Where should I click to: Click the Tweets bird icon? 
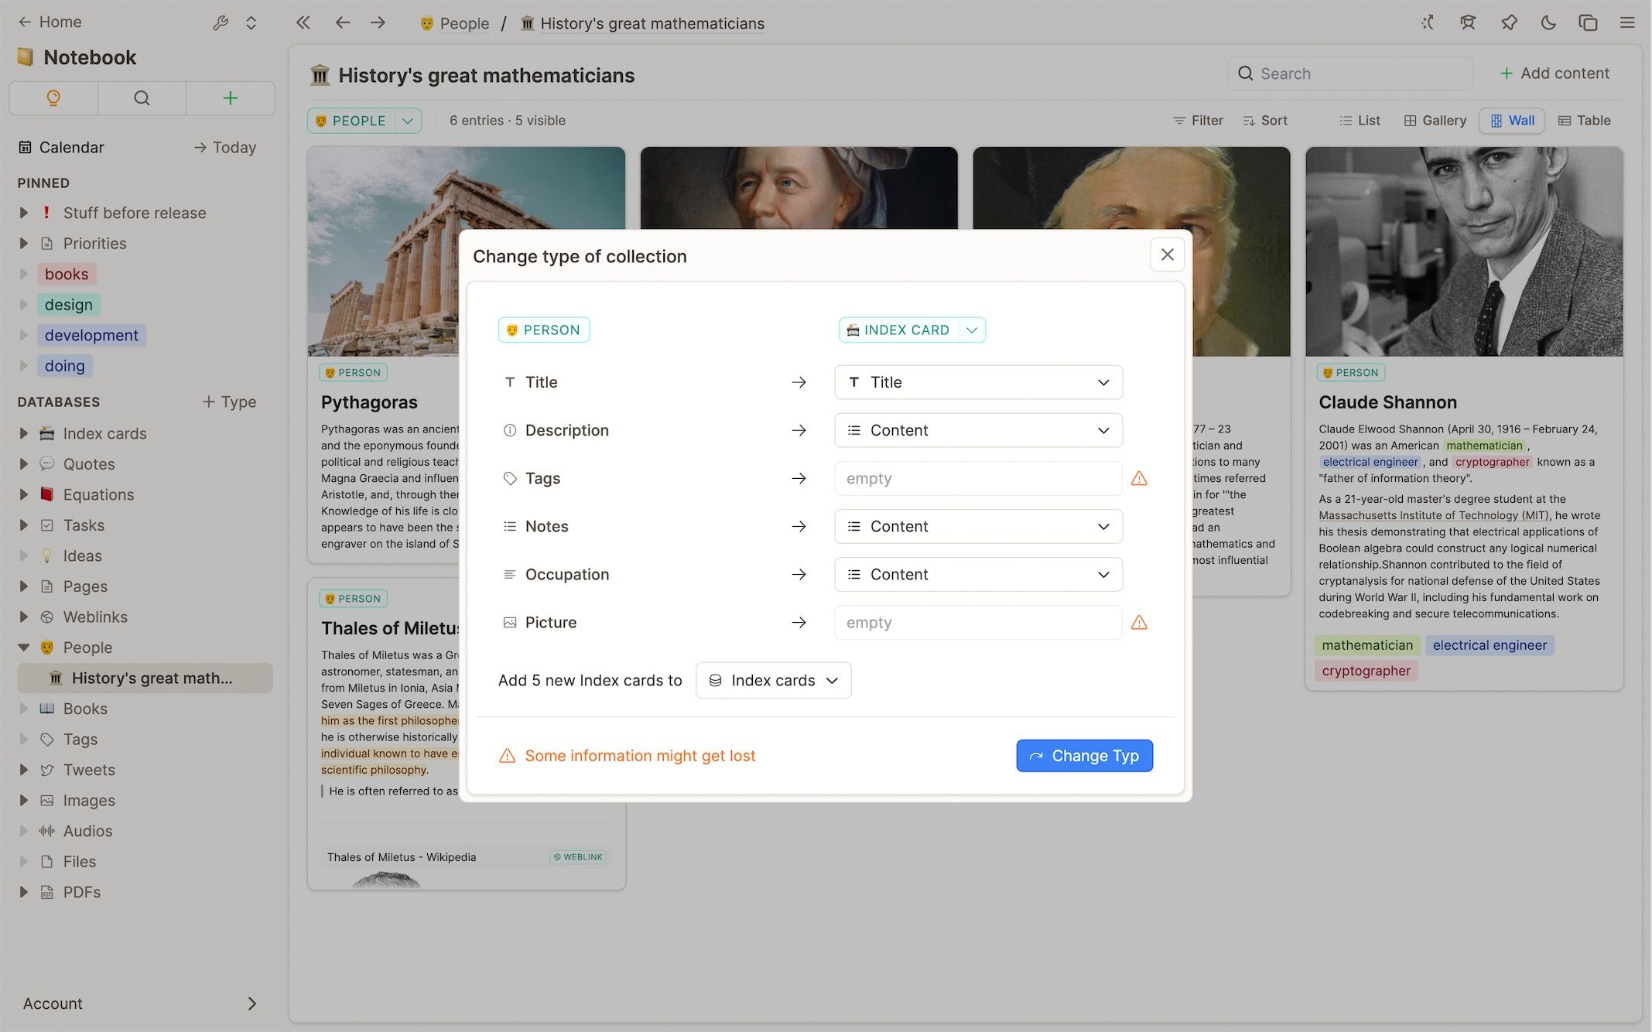click(x=47, y=770)
